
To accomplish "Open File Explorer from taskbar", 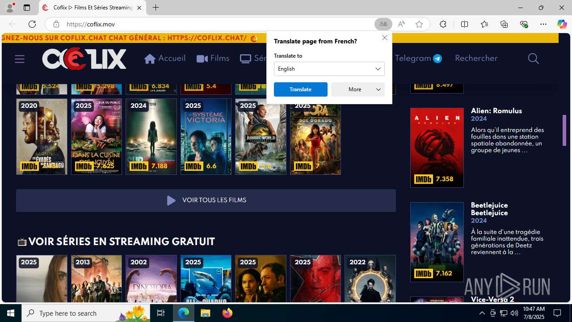I will pos(206,313).
